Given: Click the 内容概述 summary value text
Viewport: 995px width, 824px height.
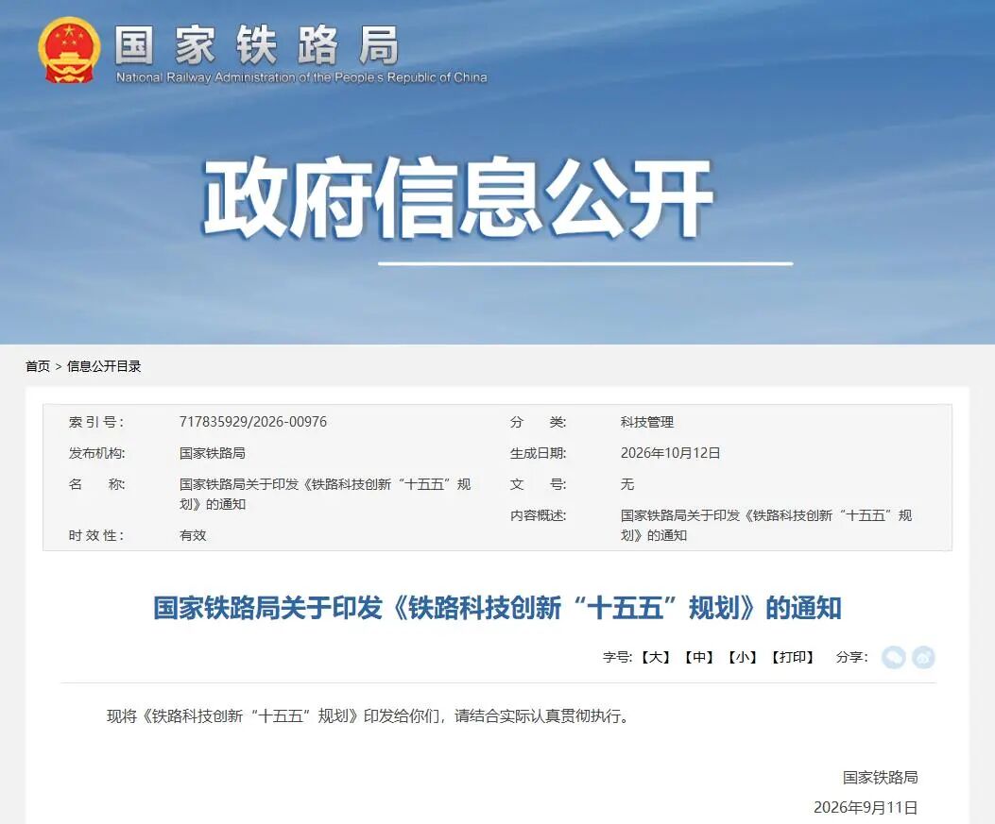Looking at the screenshot, I should point(766,526).
